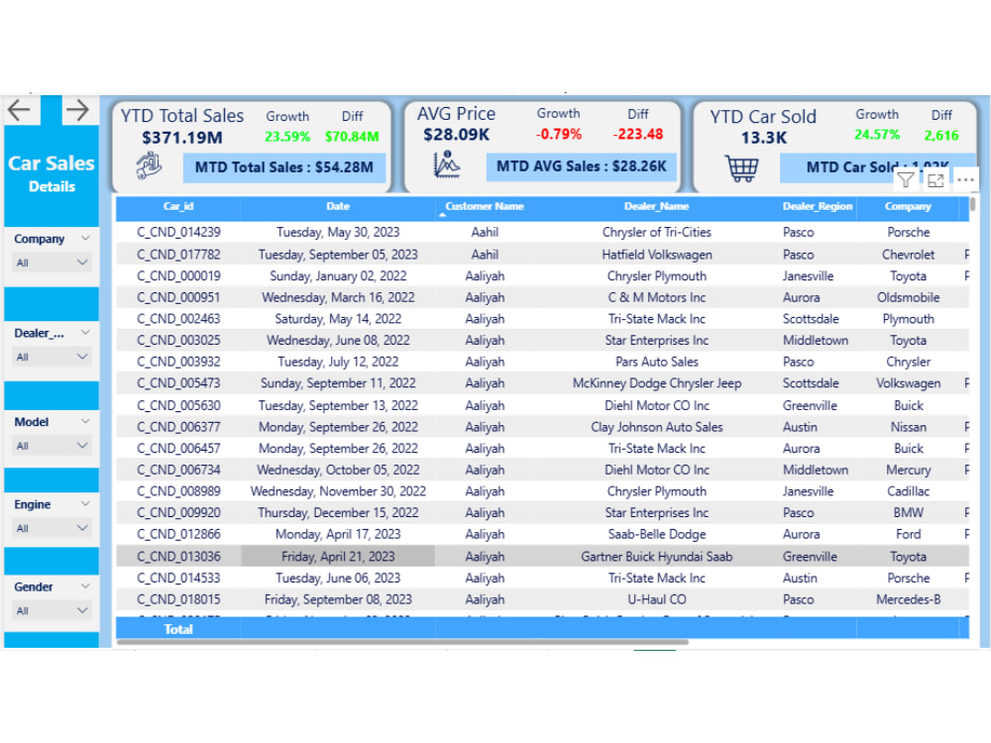Screen dimensions: 991x743
Task: Select cell C_CND_014239
Action: click(178, 232)
